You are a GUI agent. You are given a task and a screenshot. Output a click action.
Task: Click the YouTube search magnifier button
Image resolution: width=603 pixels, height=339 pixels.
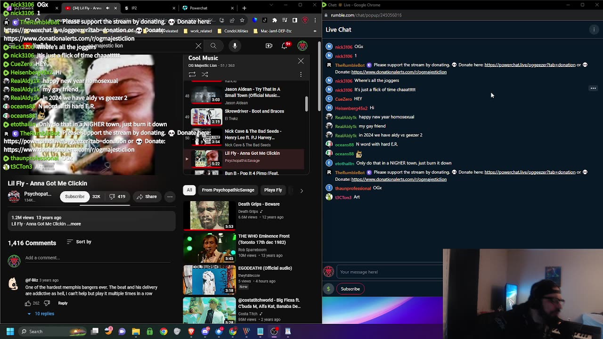(213, 46)
